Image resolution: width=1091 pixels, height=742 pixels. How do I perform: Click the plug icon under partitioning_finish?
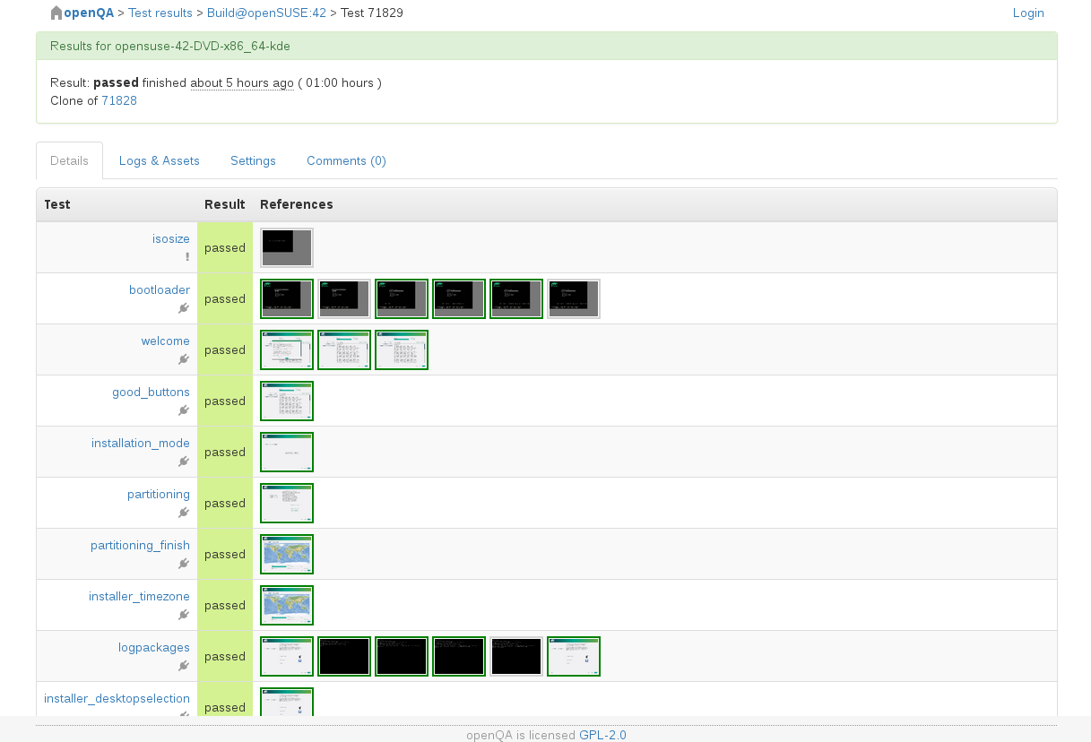[184, 564]
